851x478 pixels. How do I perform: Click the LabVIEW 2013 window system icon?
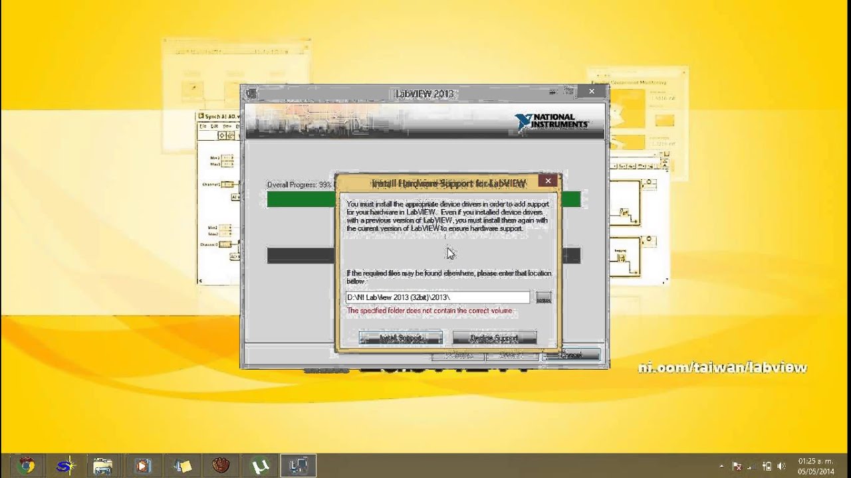(x=251, y=94)
